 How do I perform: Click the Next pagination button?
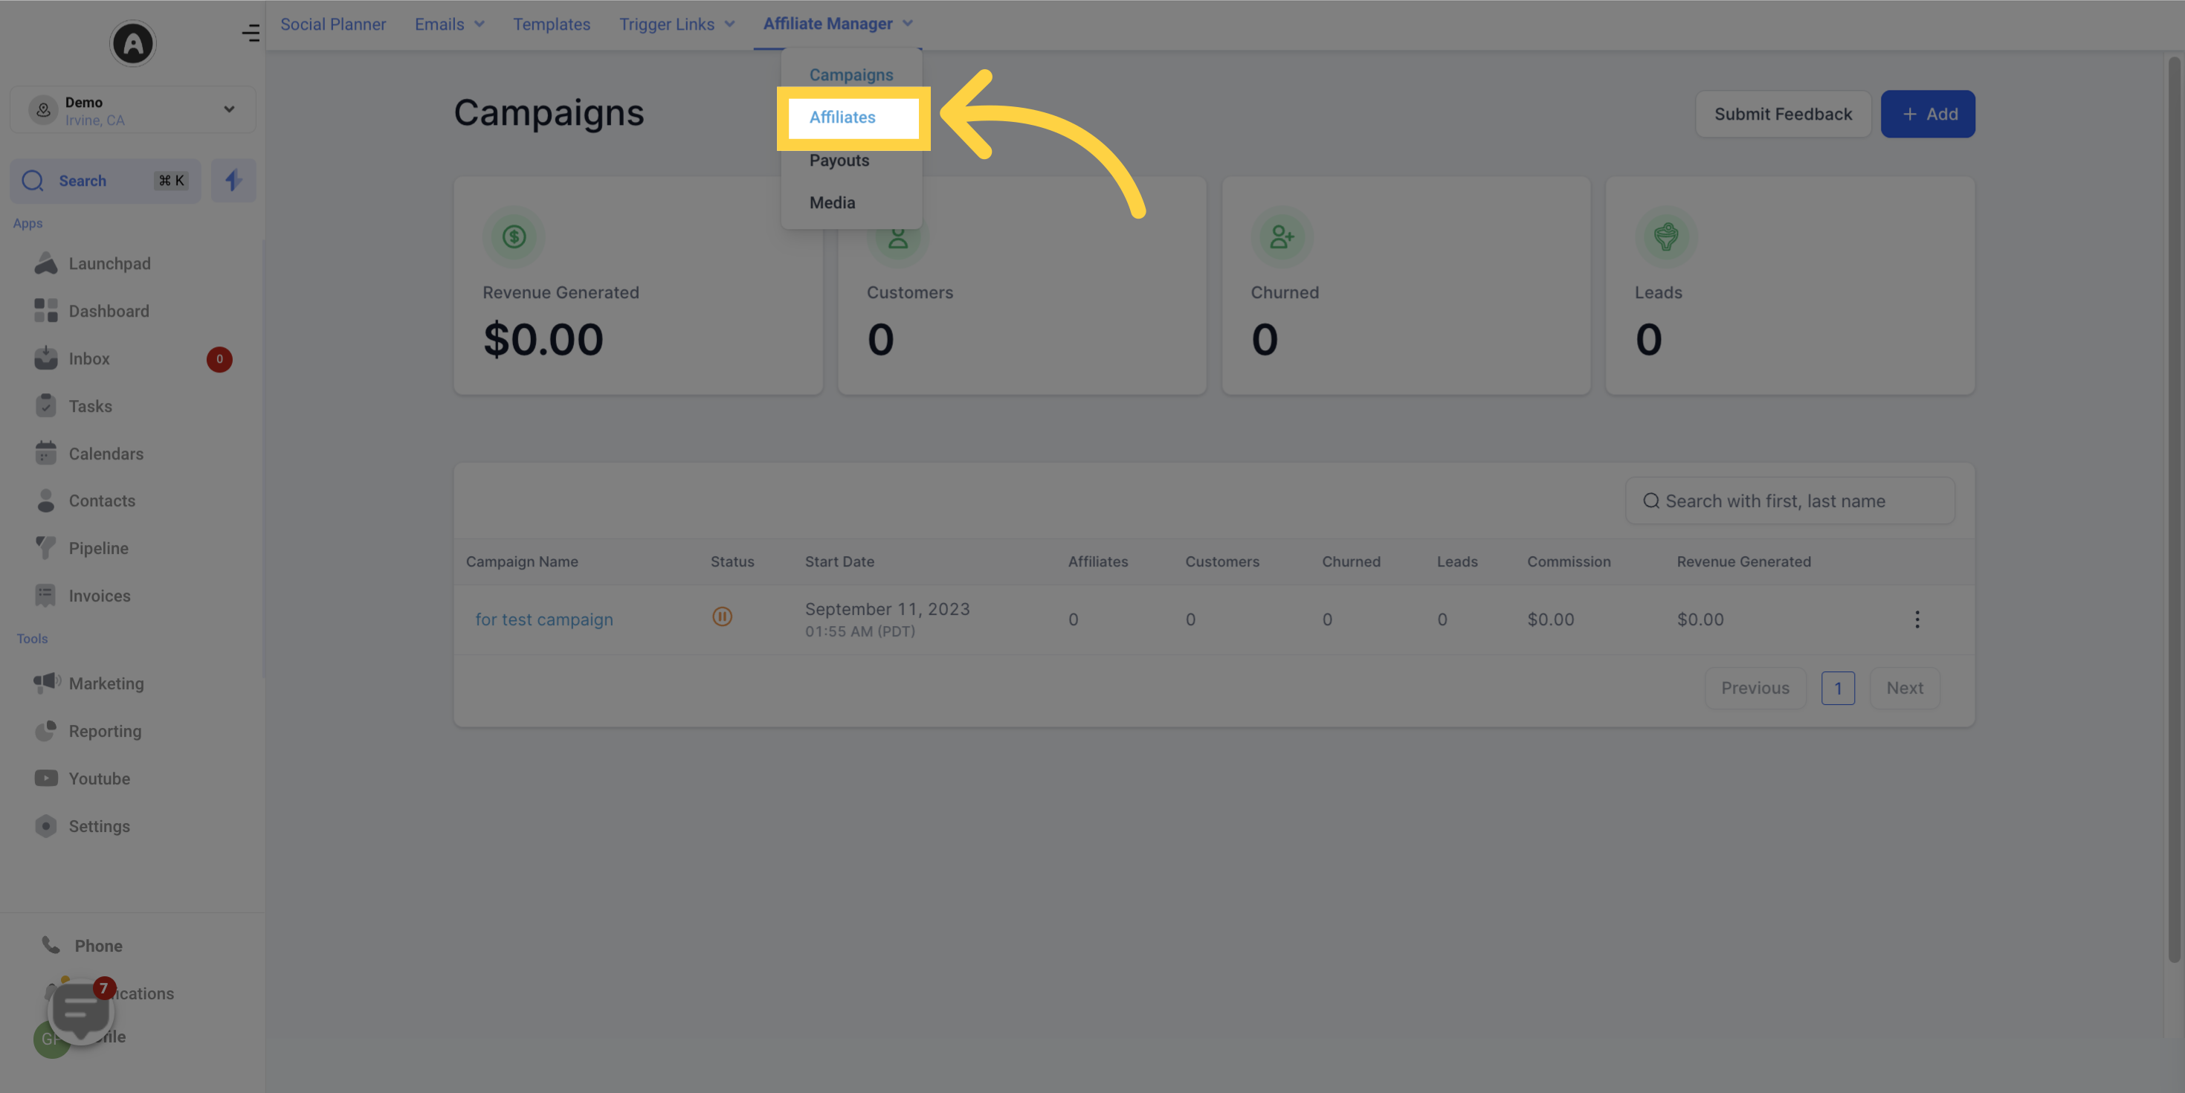point(1904,689)
